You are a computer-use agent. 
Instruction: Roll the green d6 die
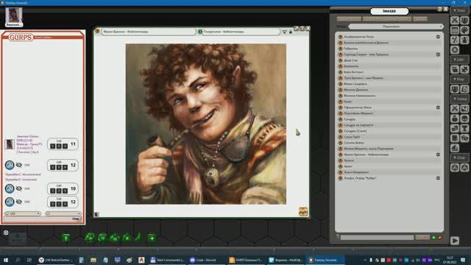pyautogui.click(x=65, y=238)
